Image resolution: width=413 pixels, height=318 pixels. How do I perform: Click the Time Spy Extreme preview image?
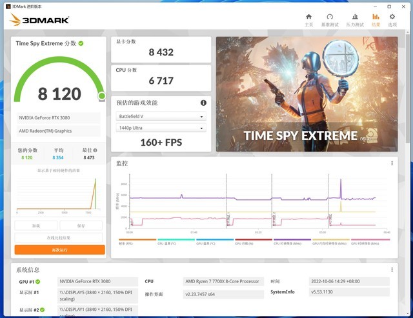point(307,94)
